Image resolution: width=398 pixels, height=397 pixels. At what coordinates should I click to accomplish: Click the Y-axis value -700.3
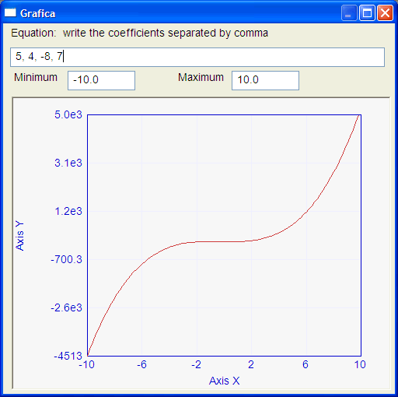pyautogui.click(x=66, y=259)
